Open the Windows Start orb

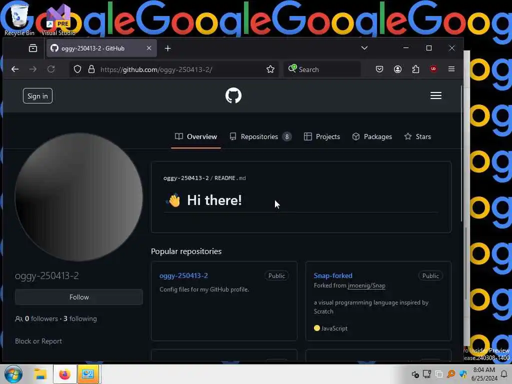(13, 374)
